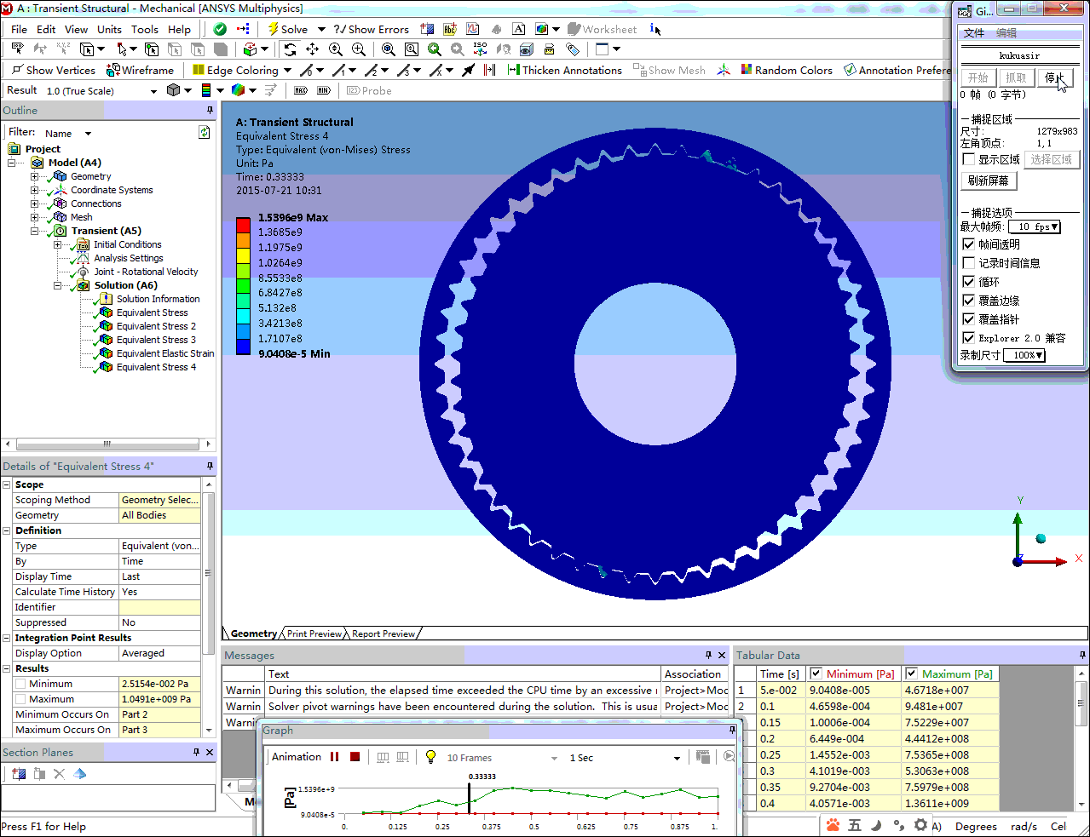Screen dimensions: 1090x837
Task: Click the Zoom tool icon
Action: pos(336,49)
